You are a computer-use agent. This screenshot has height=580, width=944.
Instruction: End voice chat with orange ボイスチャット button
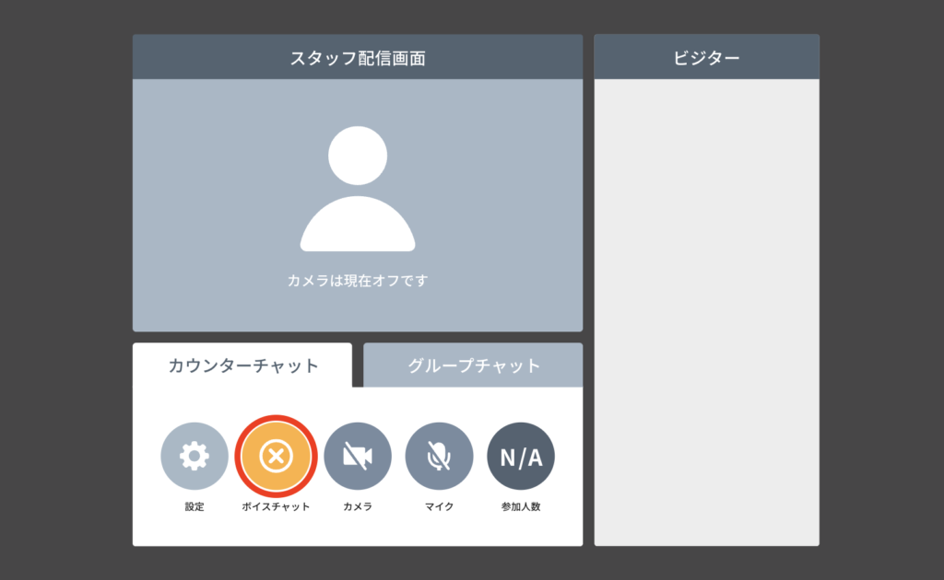pyautogui.click(x=276, y=456)
